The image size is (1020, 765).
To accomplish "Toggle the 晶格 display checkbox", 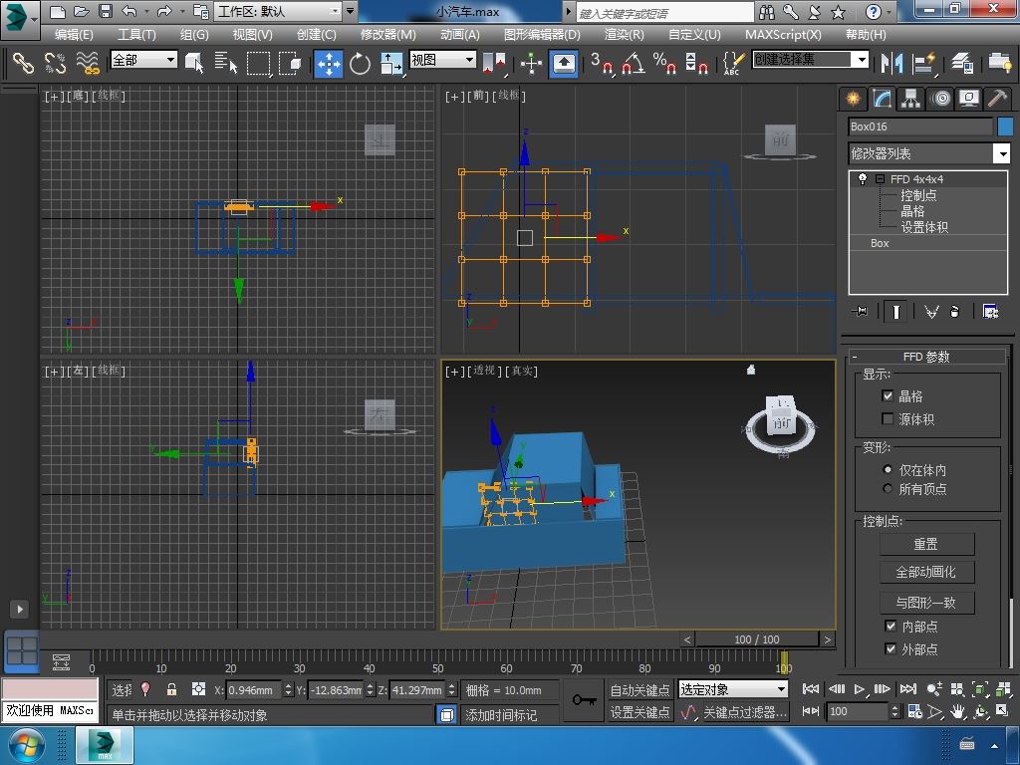I will point(888,395).
